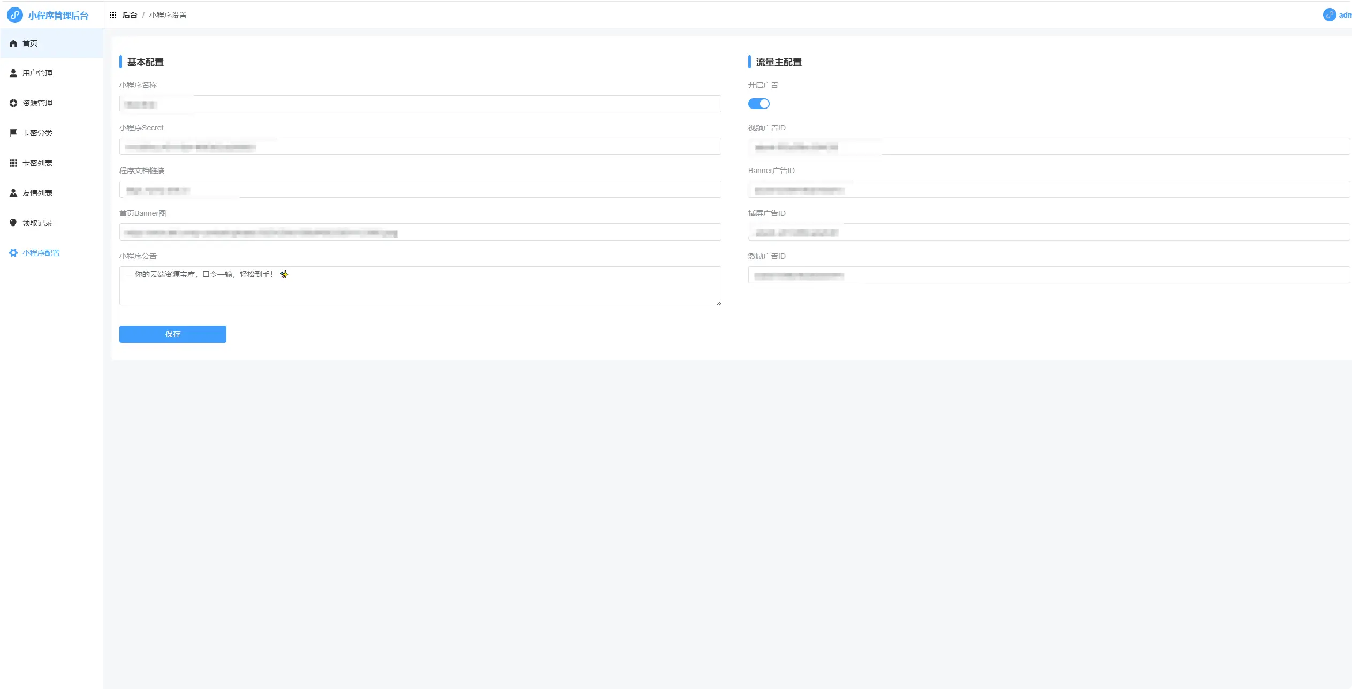Click the 领取记录 bulb icon
Image resolution: width=1352 pixels, height=689 pixels.
(13, 223)
